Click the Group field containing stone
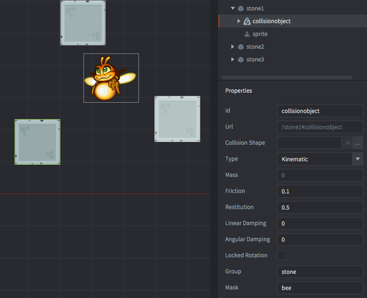Image resolution: width=367 pixels, height=298 pixels. 320,272
